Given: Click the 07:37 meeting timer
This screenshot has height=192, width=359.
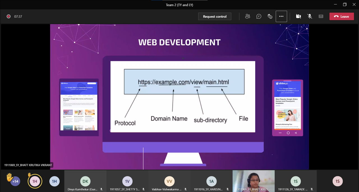Looking at the screenshot, I should coord(18,17).
